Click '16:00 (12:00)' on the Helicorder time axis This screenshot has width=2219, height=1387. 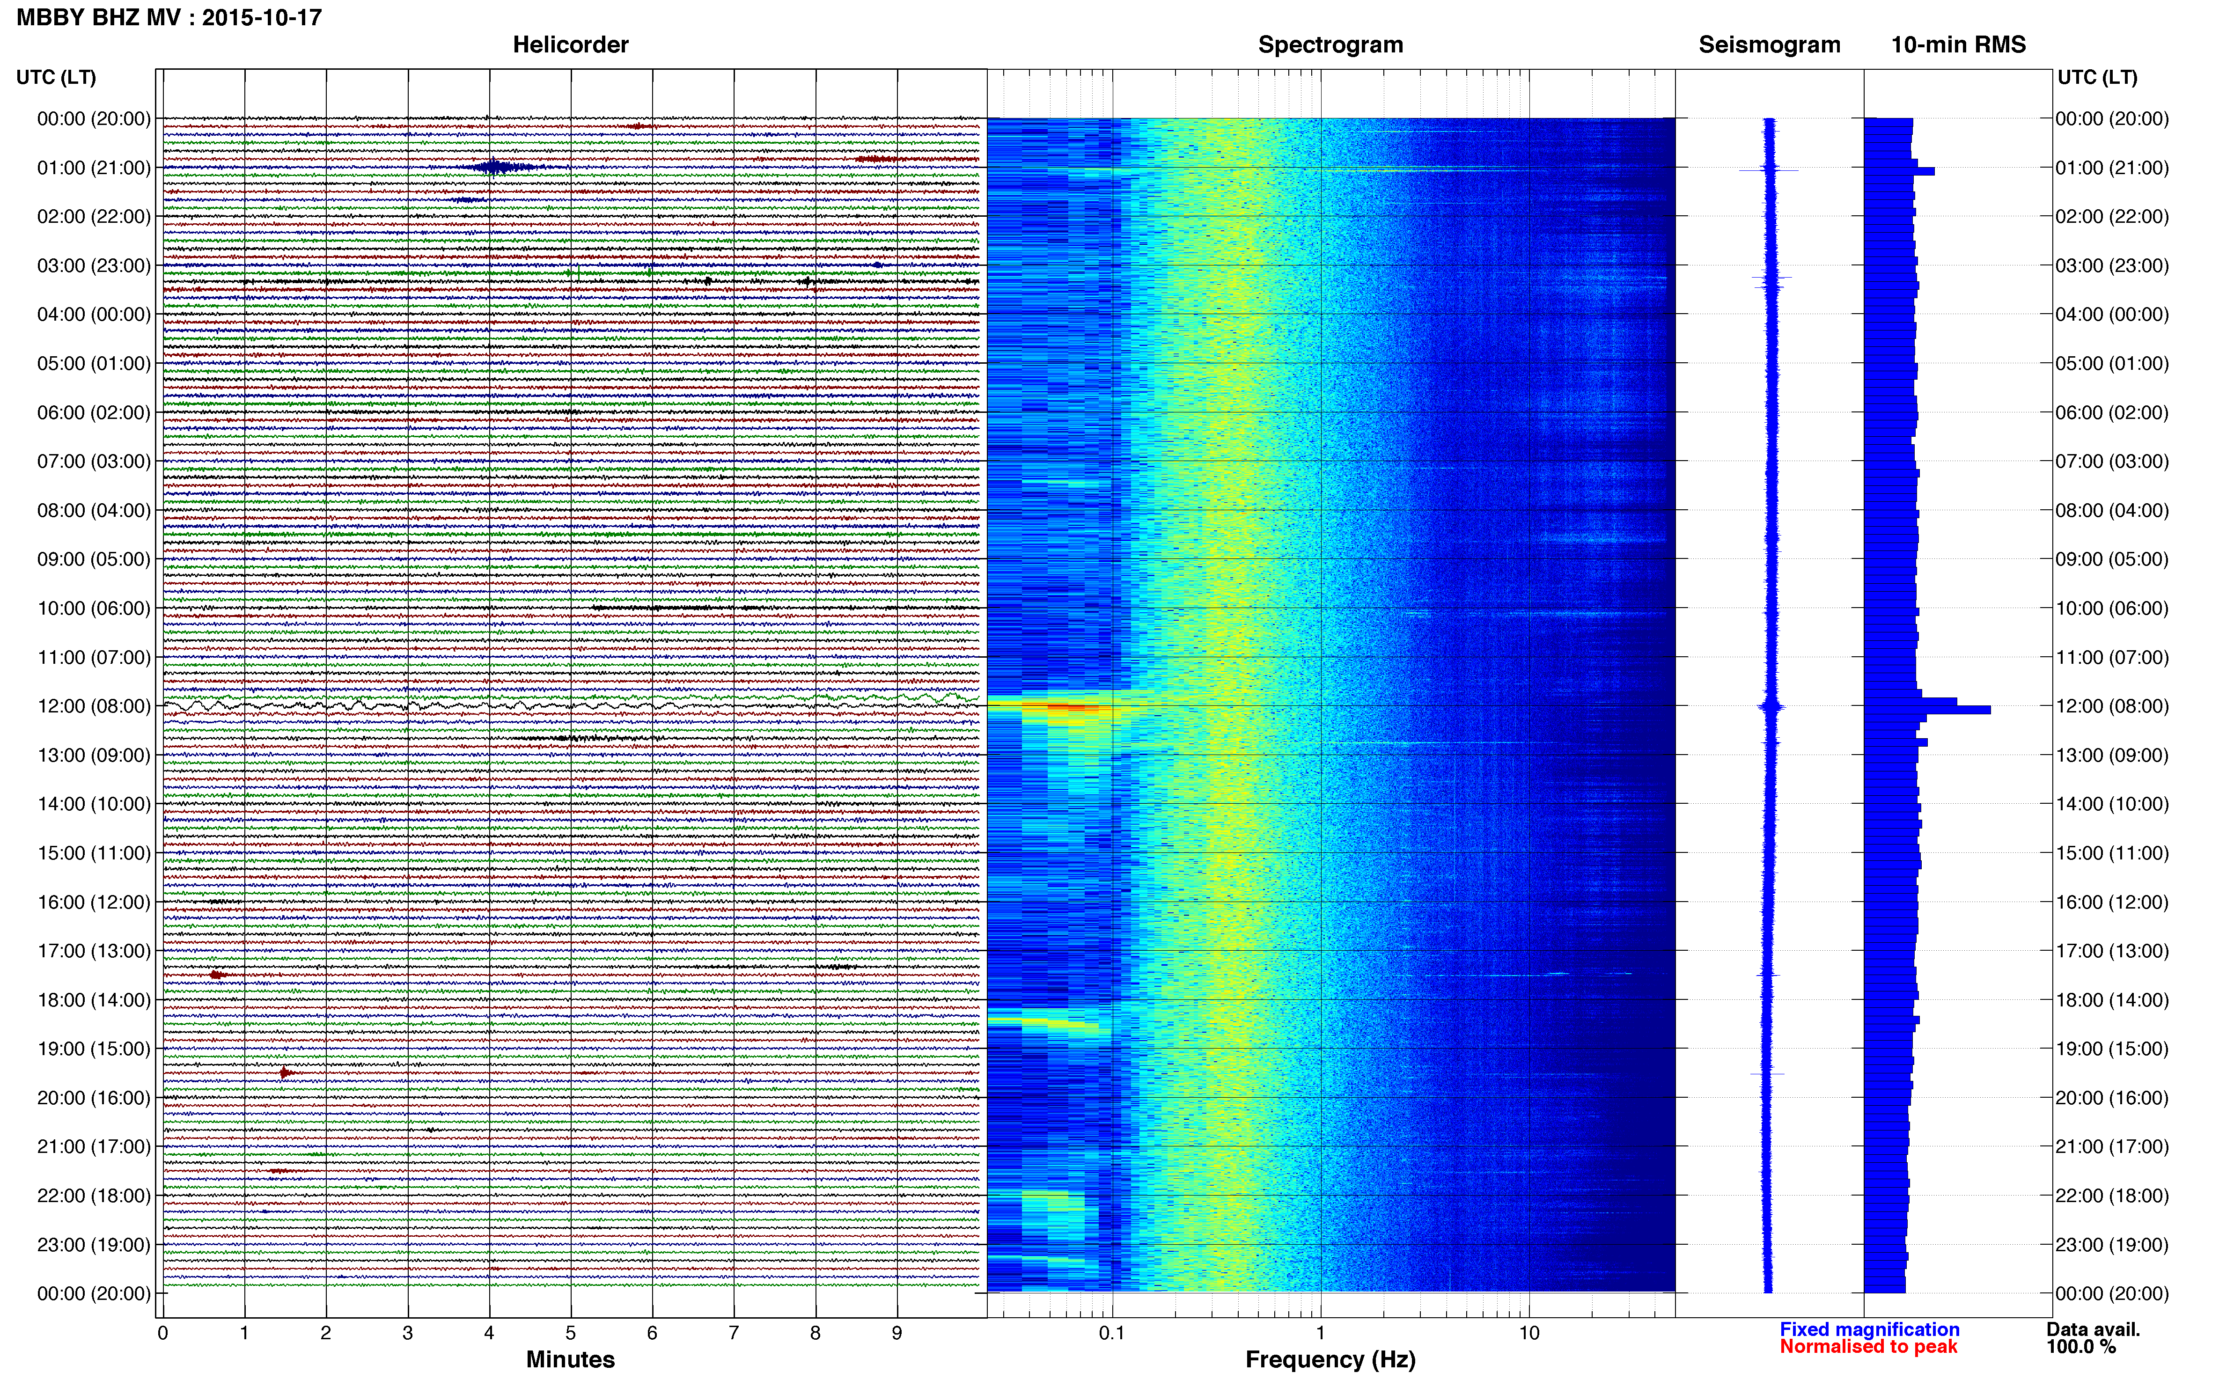click(x=94, y=903)
